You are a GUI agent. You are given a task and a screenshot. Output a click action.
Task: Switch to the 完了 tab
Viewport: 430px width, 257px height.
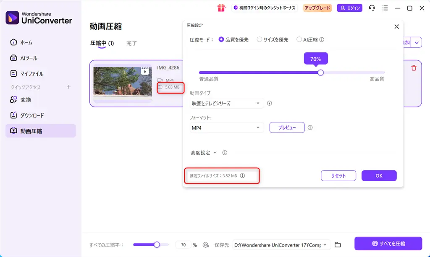[x=131, y=43]
